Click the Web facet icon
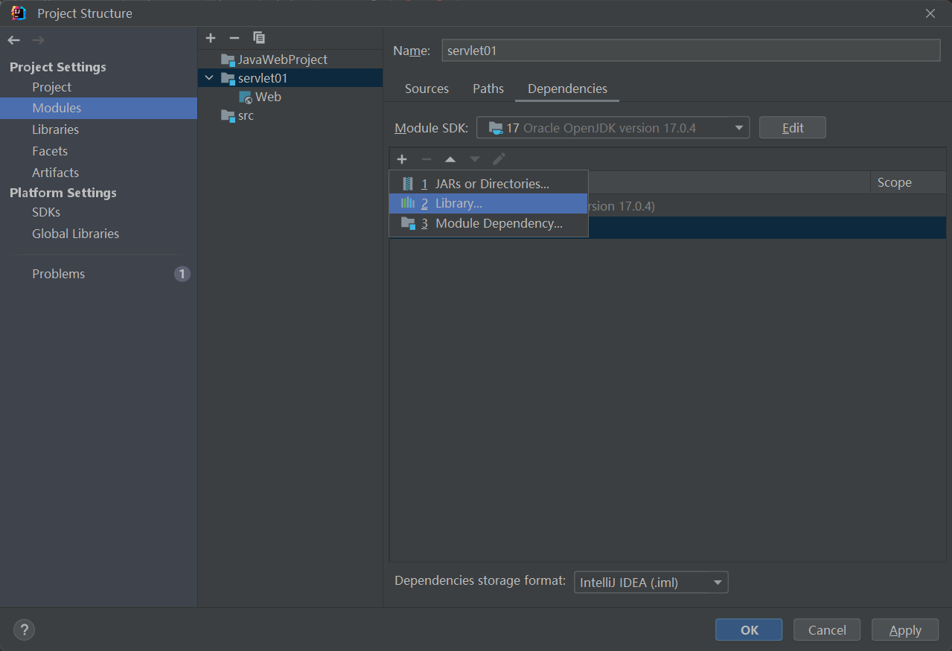This screenshot has height=651, width=952. click(246, 97)
